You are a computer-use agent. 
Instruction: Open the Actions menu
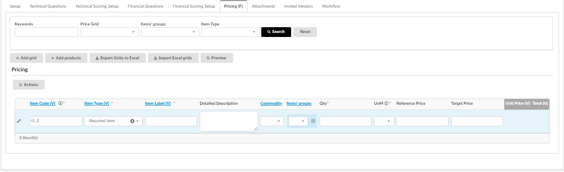point(29,85)
